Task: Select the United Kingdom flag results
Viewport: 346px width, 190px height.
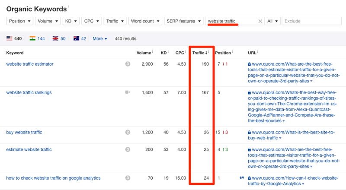Action: [x=55, y=38]
